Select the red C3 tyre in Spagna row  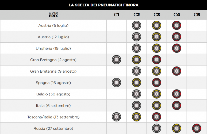click(156, 83)
